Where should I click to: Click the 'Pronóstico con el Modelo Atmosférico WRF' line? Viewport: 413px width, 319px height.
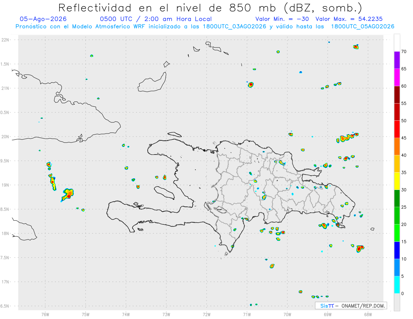205,26
